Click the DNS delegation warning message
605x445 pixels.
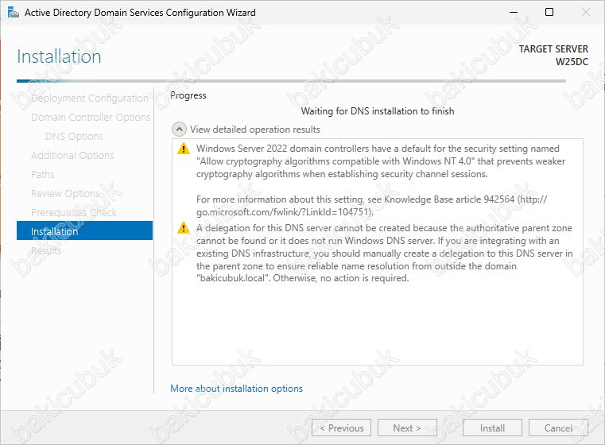point(384,253)
